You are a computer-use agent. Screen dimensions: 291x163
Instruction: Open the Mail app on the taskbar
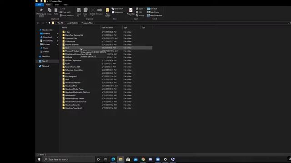(135, 159)
